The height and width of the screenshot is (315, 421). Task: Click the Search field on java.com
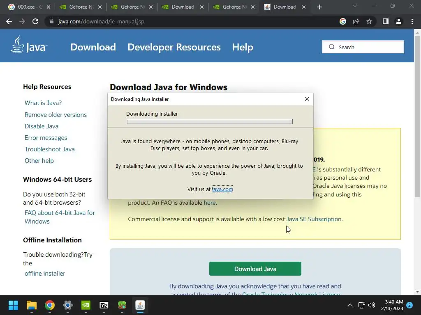(363, 47)
